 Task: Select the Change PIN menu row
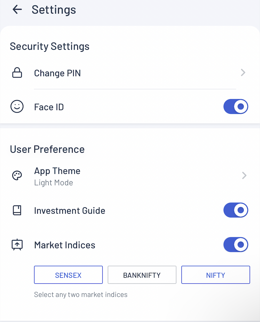57,73
